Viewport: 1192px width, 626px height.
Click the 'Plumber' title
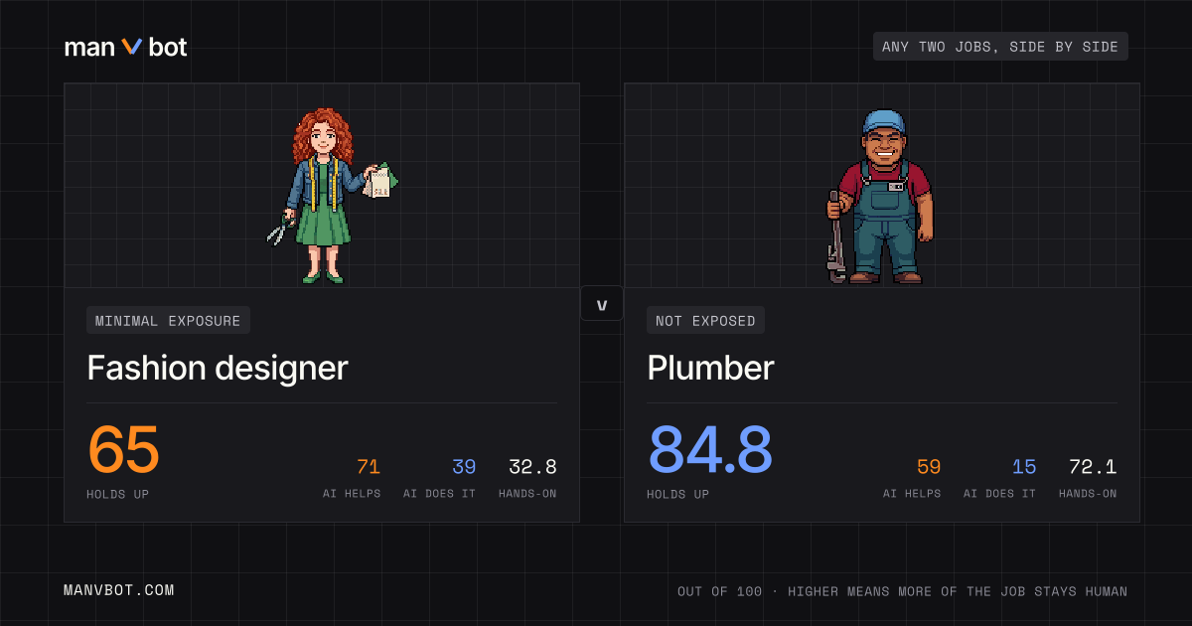click(710, 369)
